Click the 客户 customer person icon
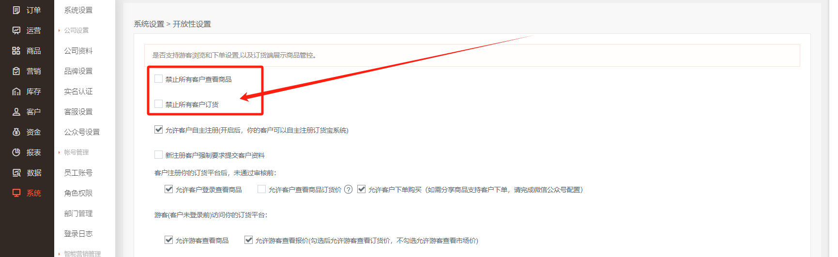Image resolution: width=838 pixels, height=257 pixels. coord(16,112)
